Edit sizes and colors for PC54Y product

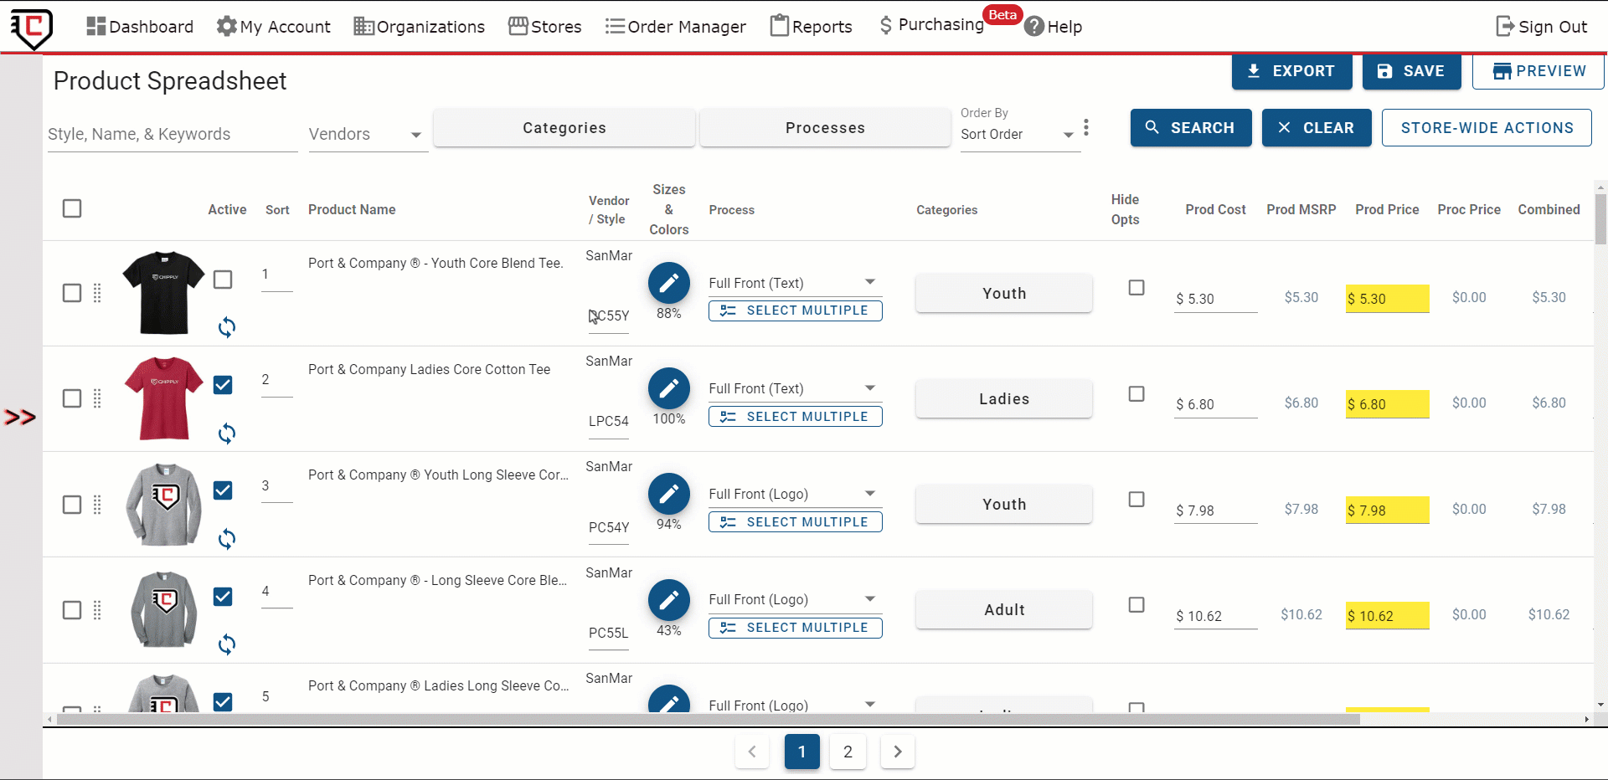point(668,494)
